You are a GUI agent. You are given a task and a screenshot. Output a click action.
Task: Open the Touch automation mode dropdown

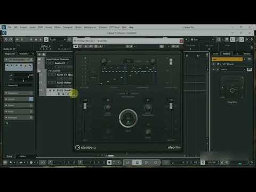(x=58, y=39)
